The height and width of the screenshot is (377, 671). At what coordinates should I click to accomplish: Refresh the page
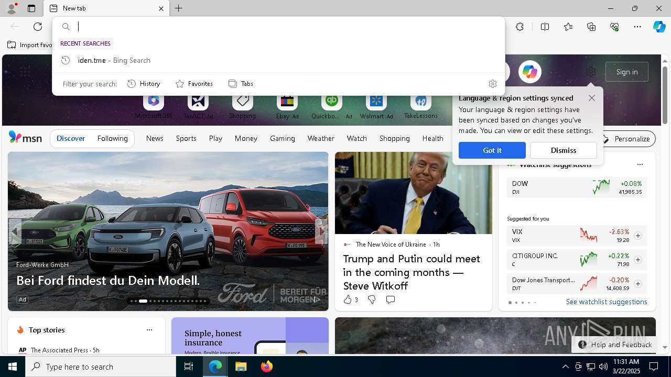point(38,27)
